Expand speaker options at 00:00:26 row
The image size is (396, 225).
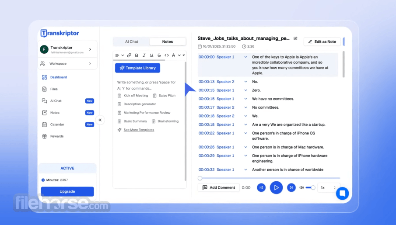(245, 147)
